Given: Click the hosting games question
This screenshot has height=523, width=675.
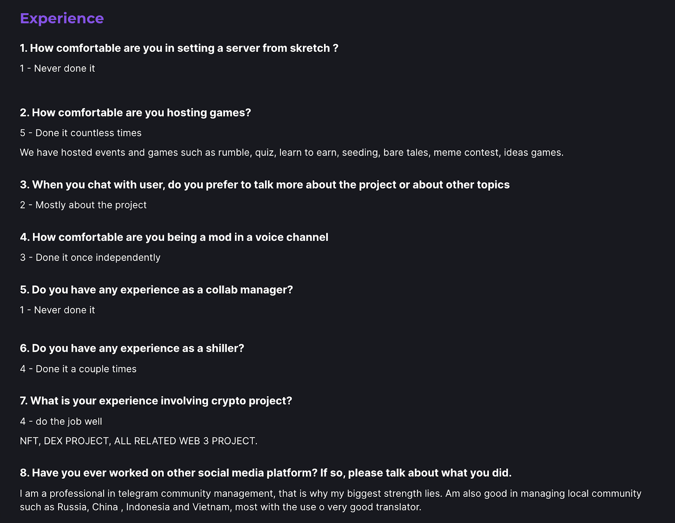Looking at the screenshot, I should [x=135, y=113].
